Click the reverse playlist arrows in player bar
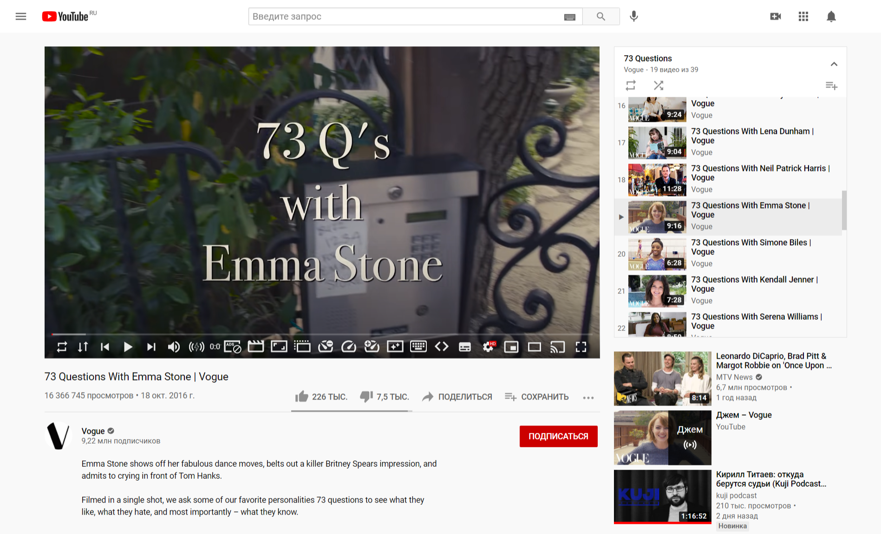 tap(83, 347)
